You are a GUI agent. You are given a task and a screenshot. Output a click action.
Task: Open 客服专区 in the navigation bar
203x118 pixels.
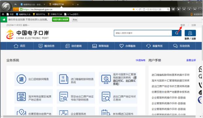(x=155, y=46)
